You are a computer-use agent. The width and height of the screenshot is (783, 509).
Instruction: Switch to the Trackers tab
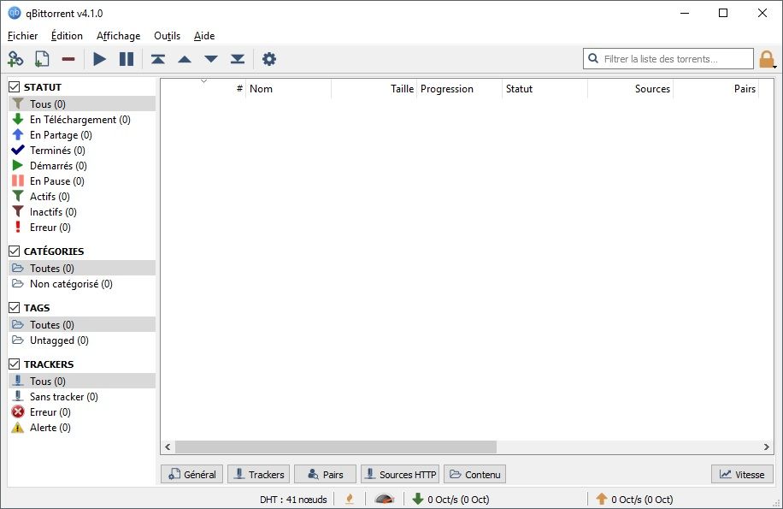[x=259, y=474]
